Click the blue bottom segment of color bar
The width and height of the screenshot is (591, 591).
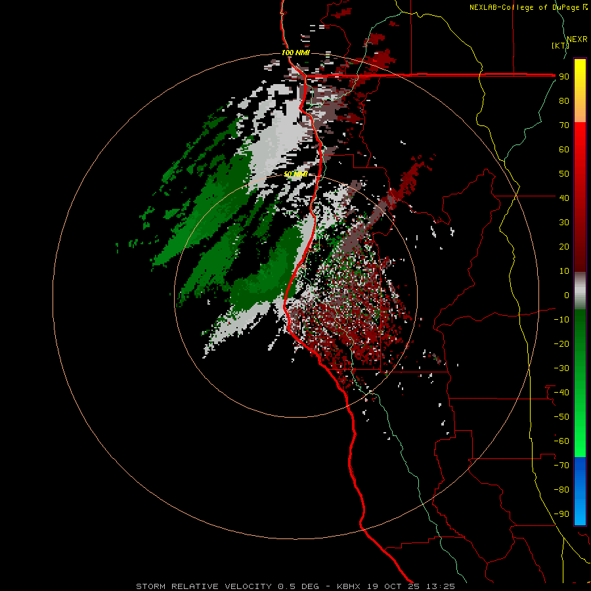pos(580,491)
